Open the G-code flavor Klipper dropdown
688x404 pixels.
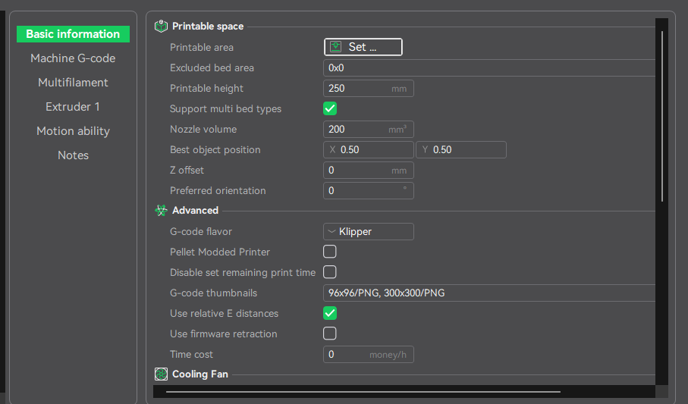click(369, 232)
